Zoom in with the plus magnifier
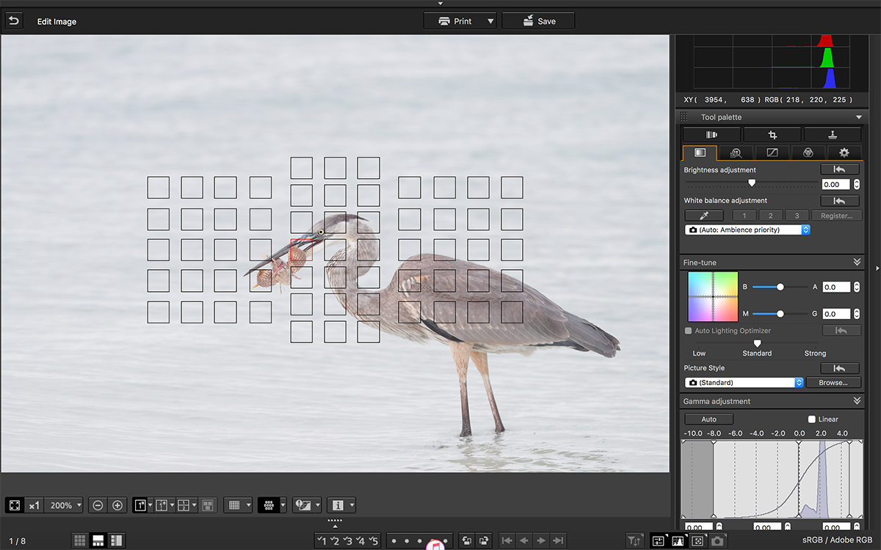 click(117, 505)
